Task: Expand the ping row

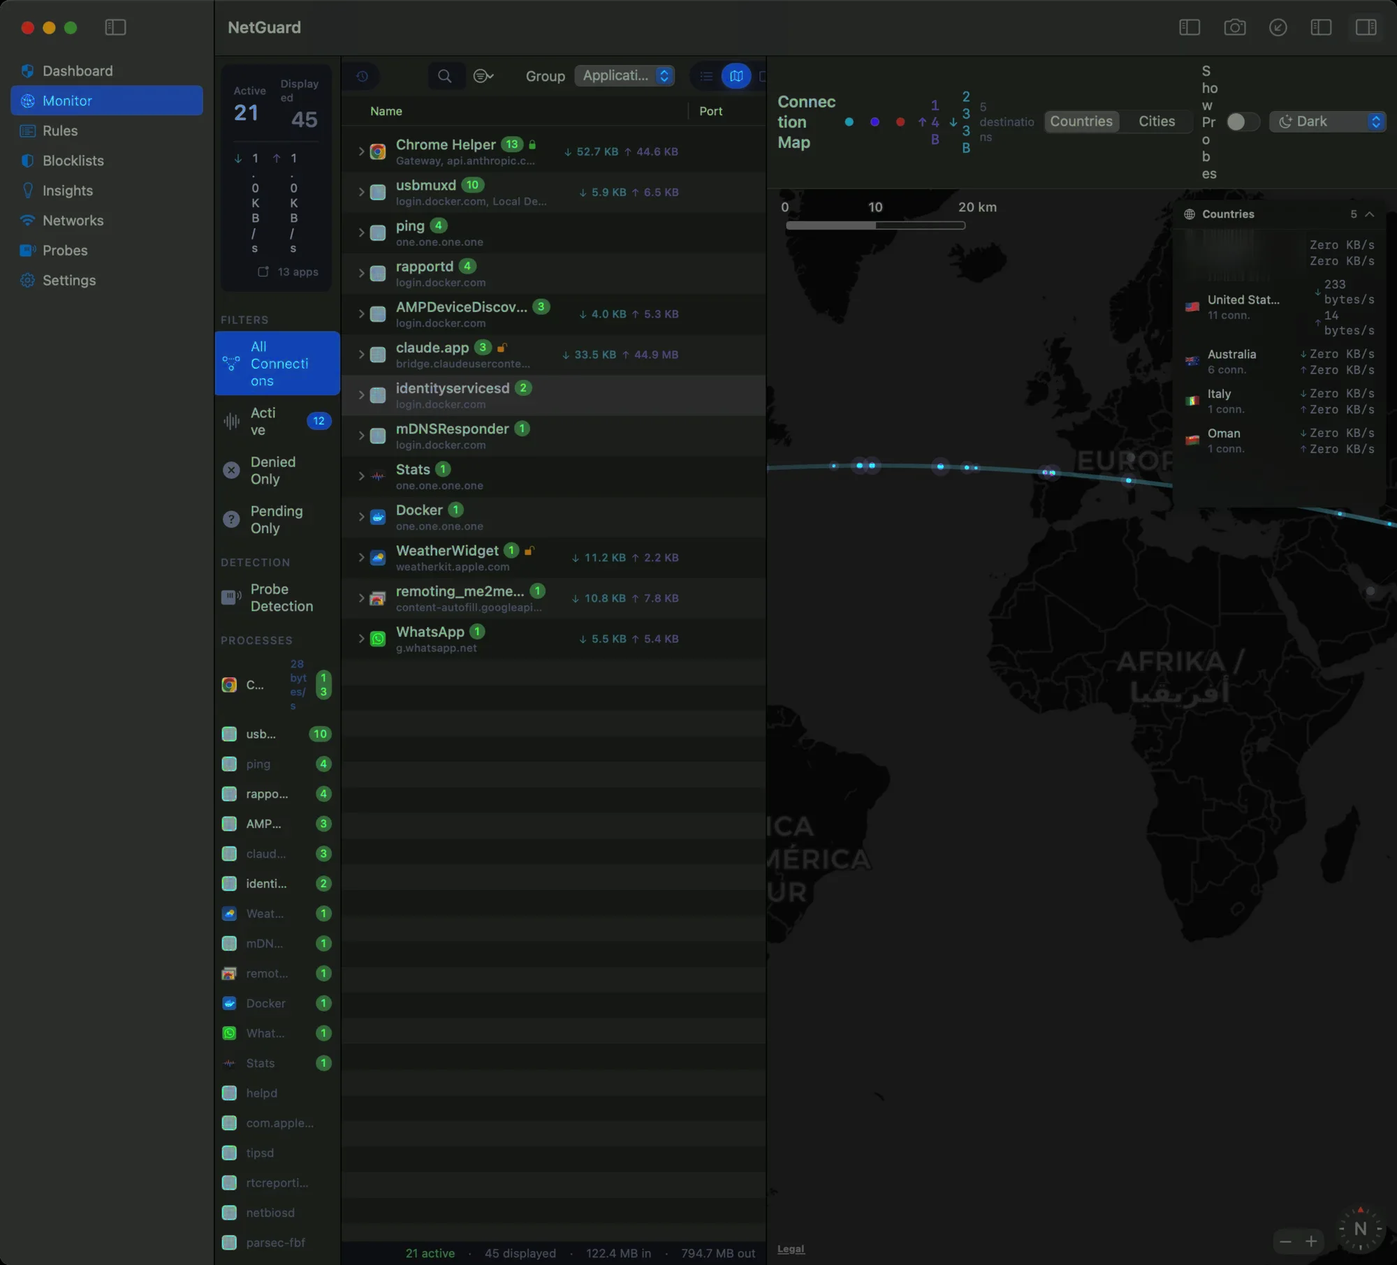Action: (x=361, y=232)
